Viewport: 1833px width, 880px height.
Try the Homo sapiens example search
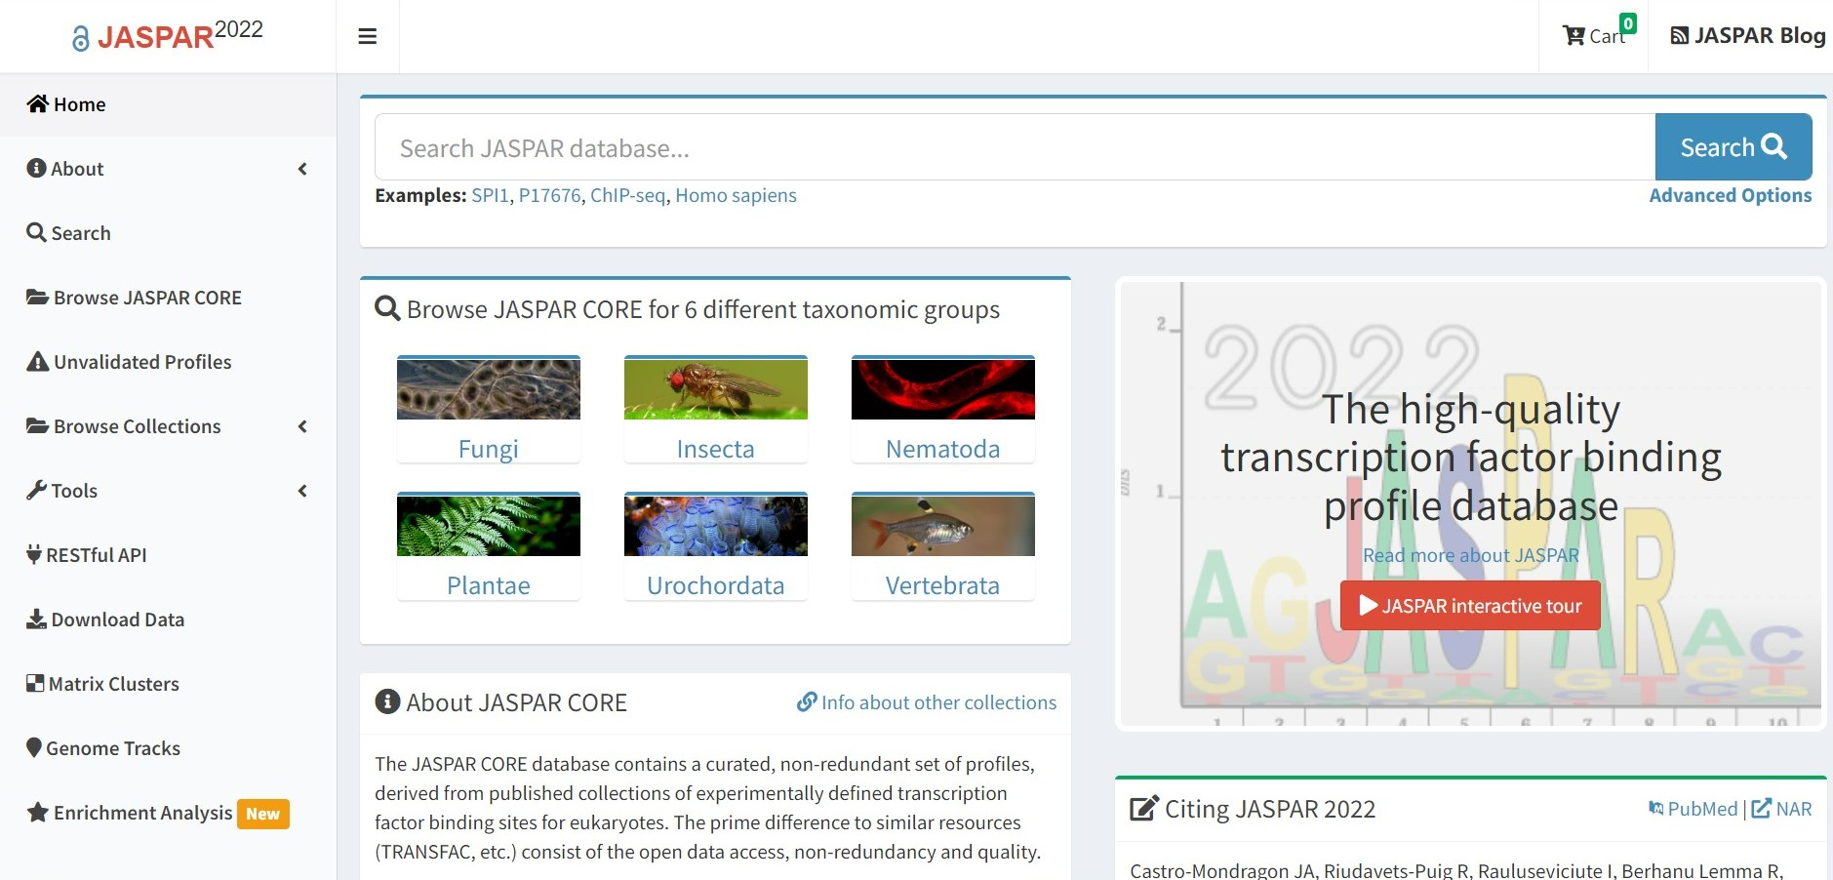[x=736, y=195]
